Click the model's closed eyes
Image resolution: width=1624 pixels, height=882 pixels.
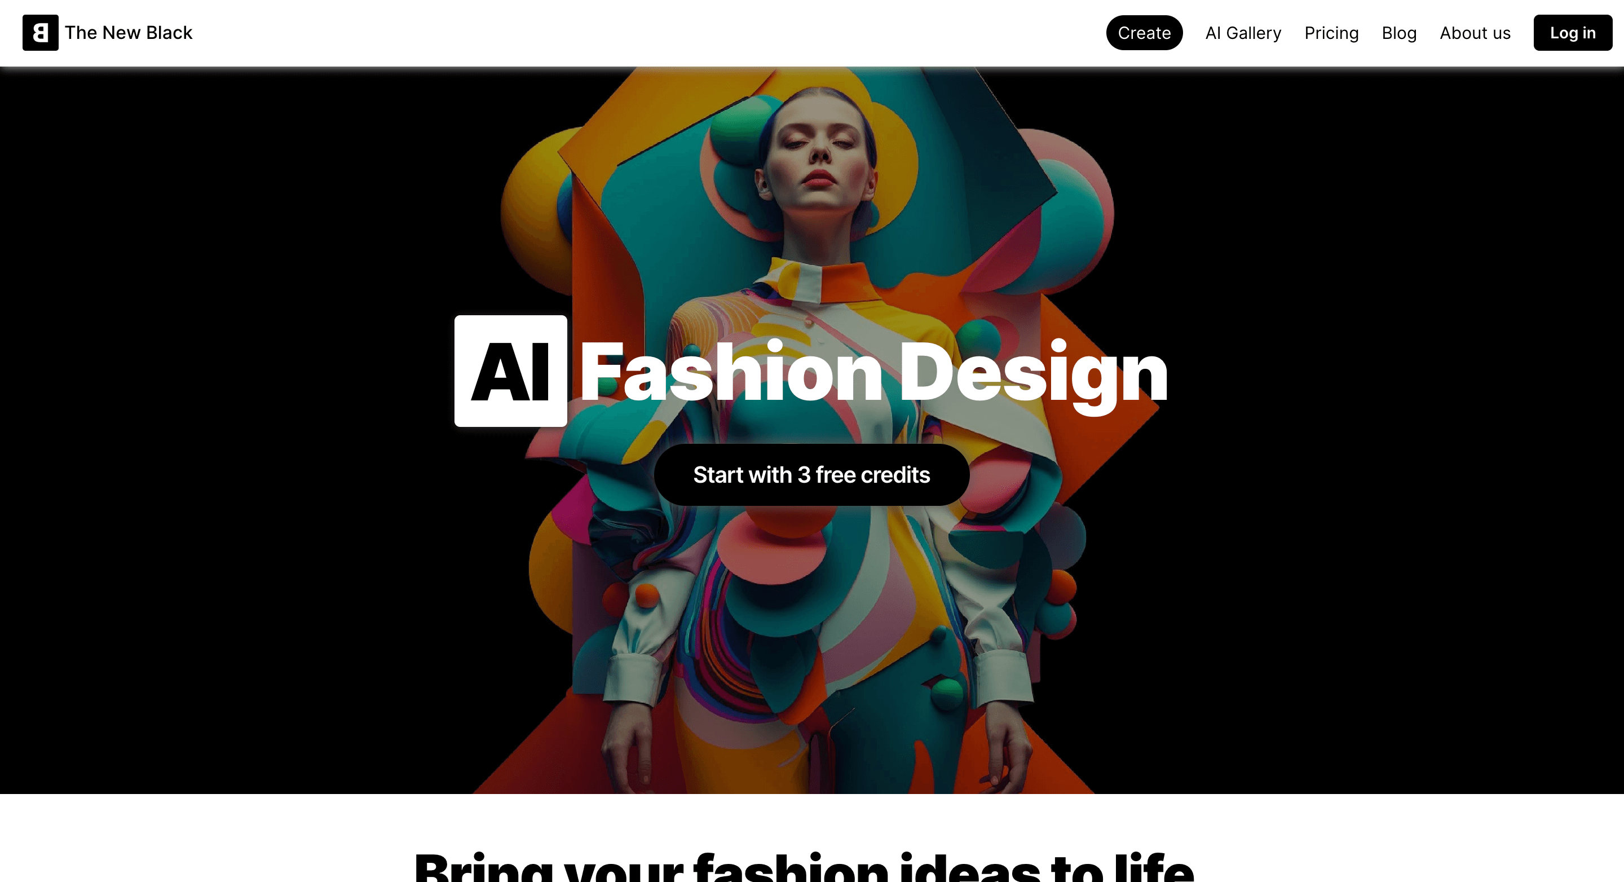point(818,143)
